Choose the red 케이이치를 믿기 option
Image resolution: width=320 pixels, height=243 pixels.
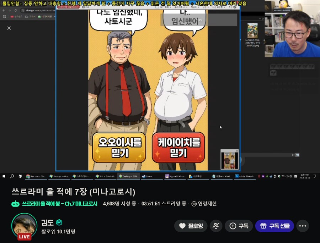pos(178,147)
